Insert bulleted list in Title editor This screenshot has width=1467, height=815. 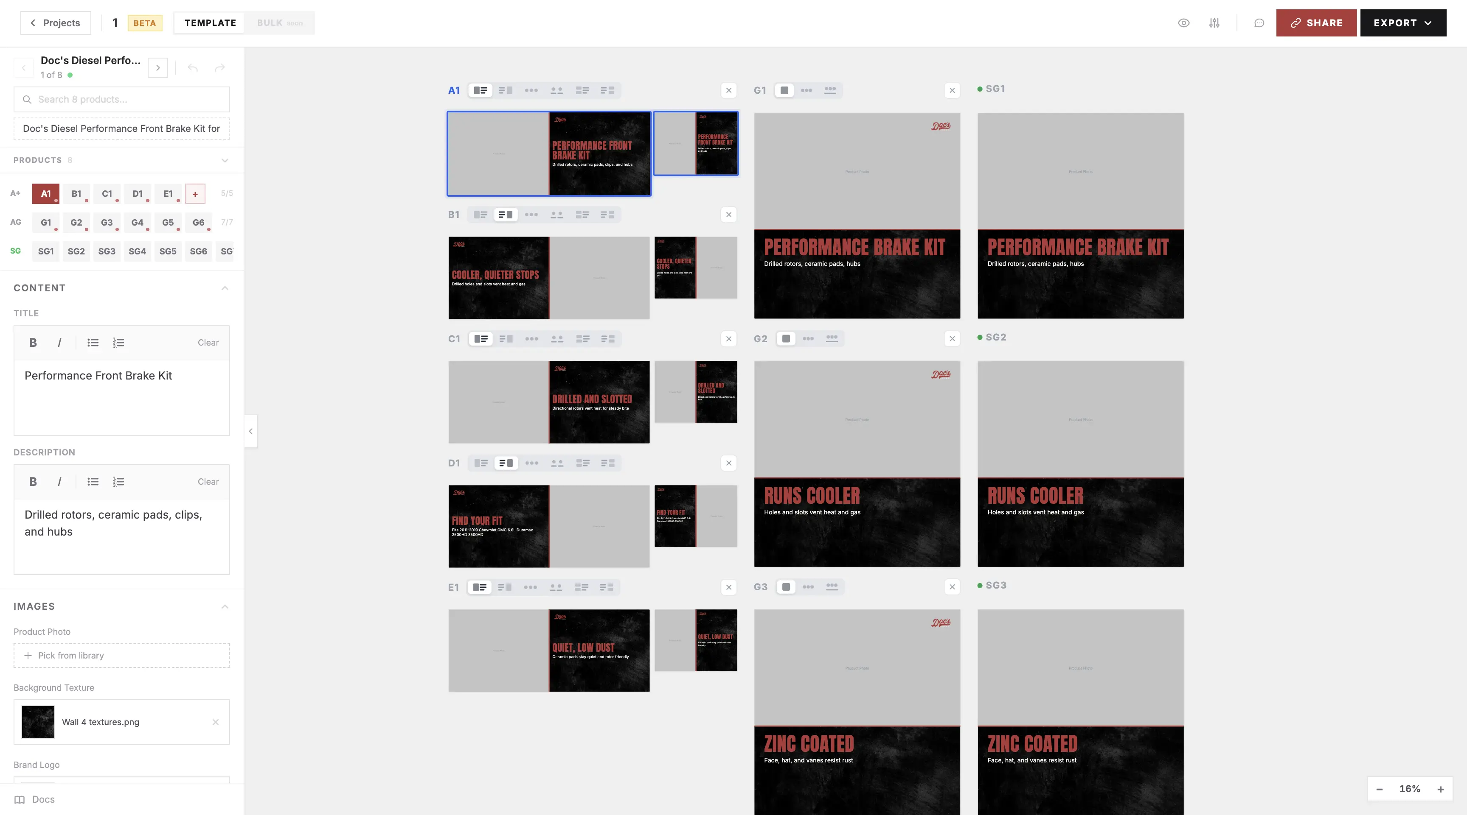click(x=93, y=342)
